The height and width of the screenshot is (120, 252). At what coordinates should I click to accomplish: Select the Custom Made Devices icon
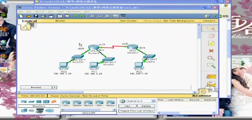click(x=40, y=111)
